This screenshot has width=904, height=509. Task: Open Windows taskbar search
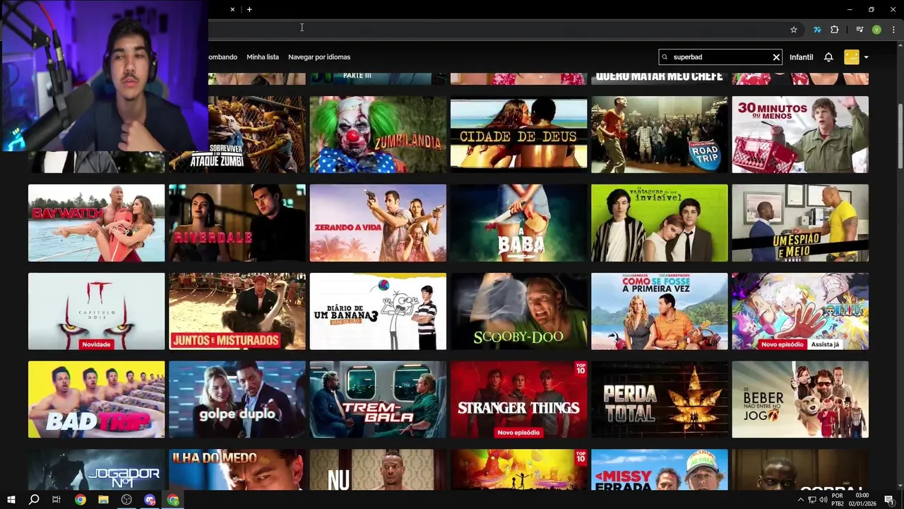tap(33, 500)
